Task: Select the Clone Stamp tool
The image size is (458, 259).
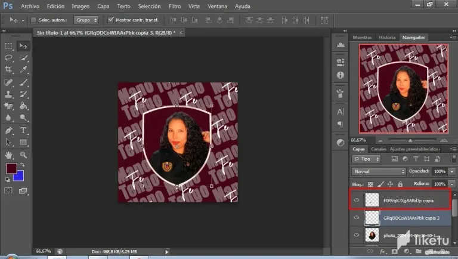Action: click(8, 94)
